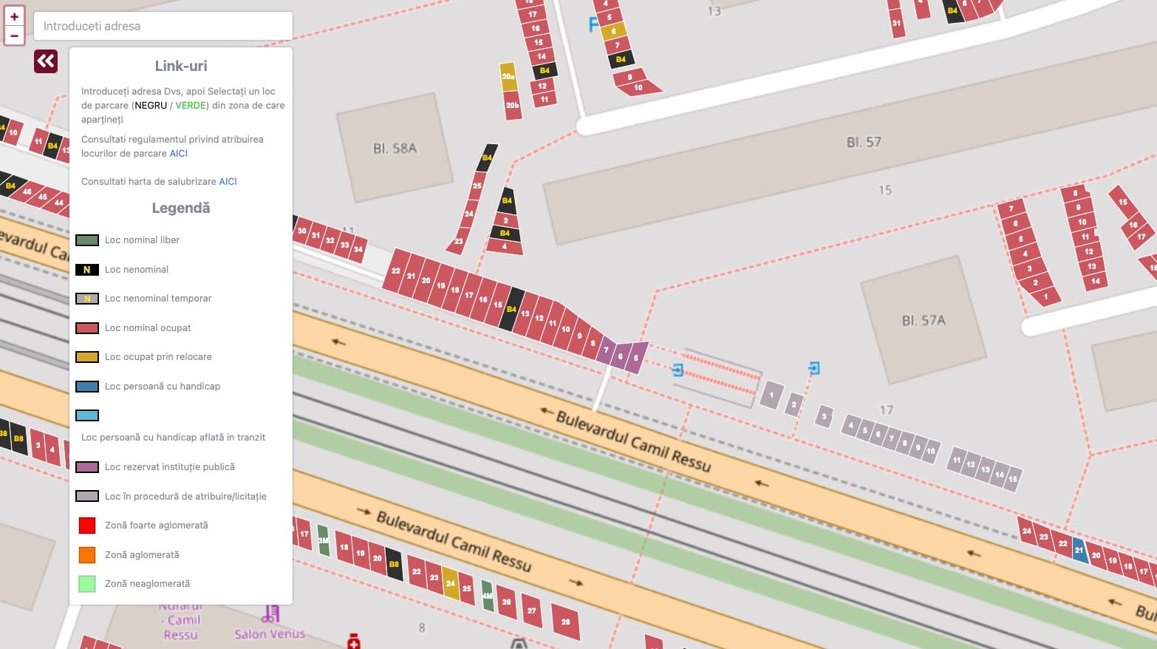
Task: Click the 'Loc persoană cu handicap' blue swatch
Action: point(87,387)
